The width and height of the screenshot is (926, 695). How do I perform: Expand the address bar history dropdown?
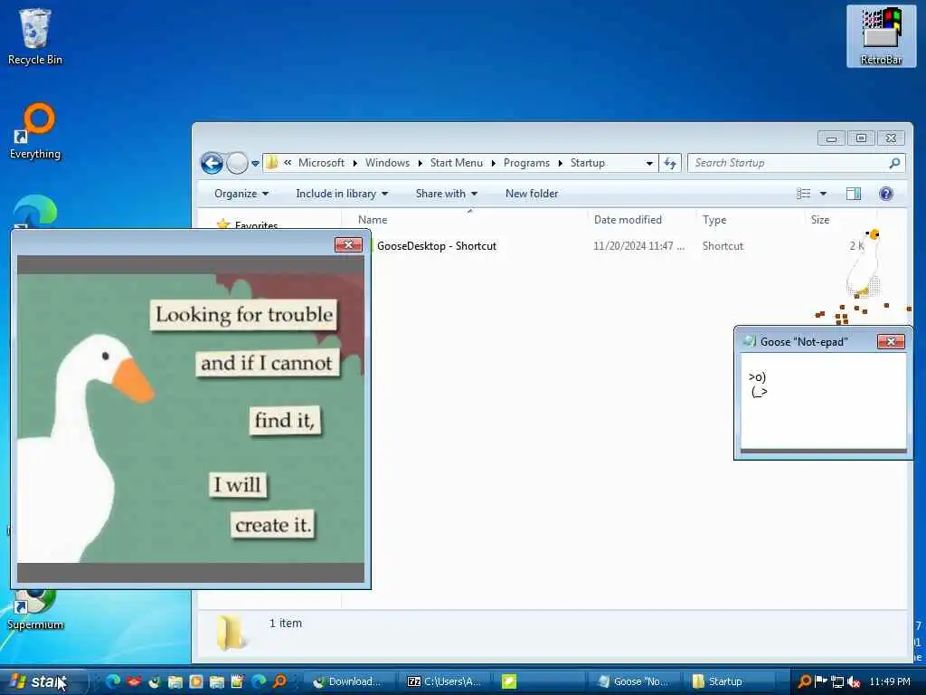pyautogui.click(x=649, y=163)
